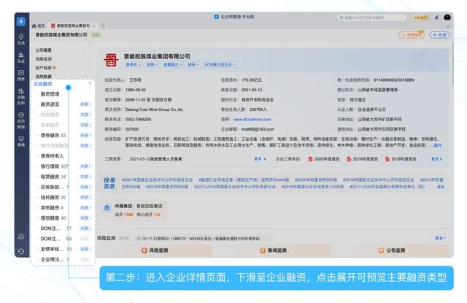Screen dimensions: 467x303
Task: Open the 2020年度报告 PDF
Action: tap(324, 159)
